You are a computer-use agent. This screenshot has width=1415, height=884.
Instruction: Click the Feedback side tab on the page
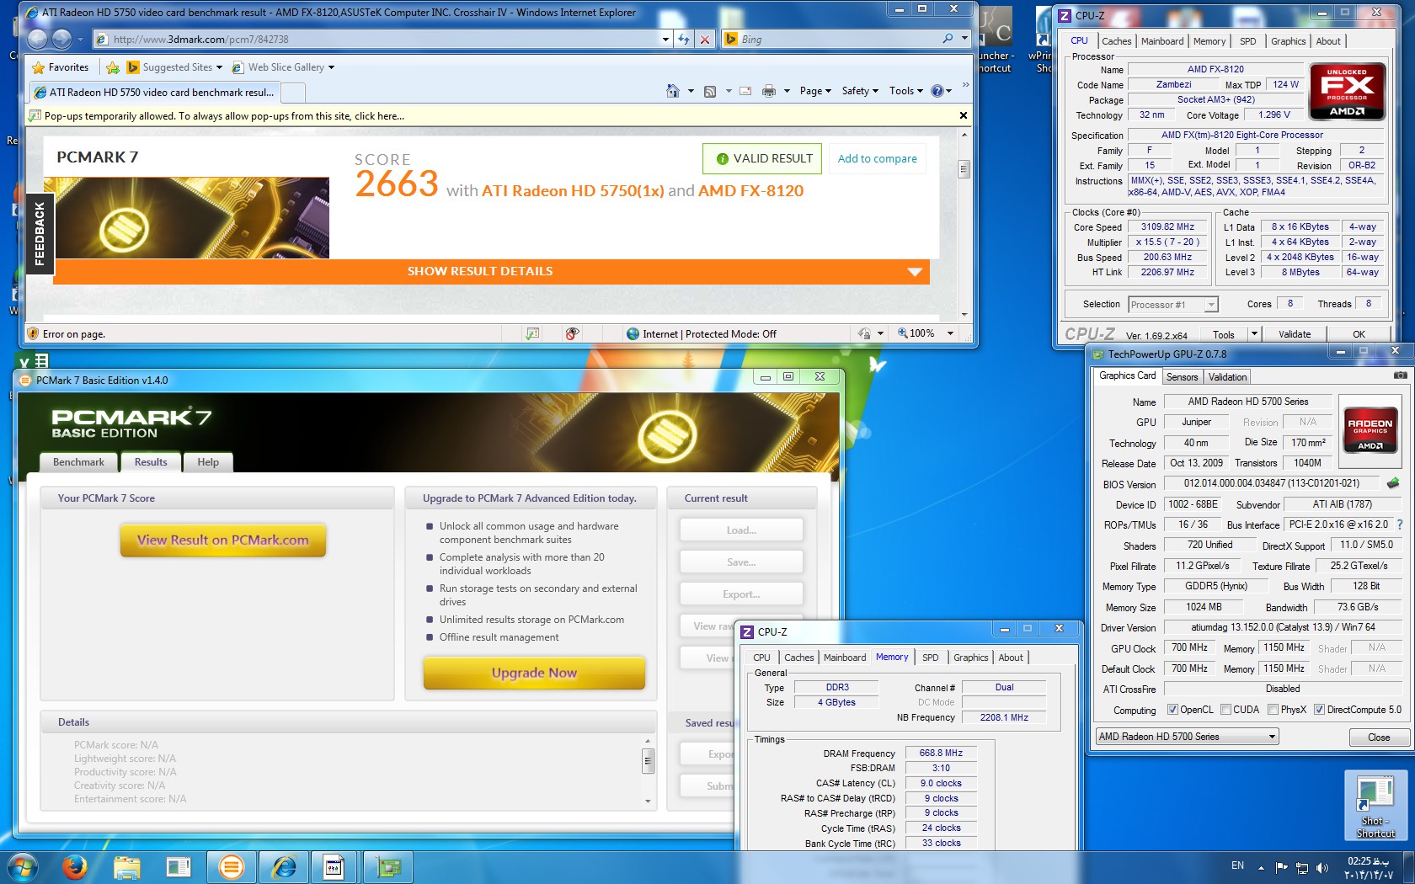tap(40, 234)
